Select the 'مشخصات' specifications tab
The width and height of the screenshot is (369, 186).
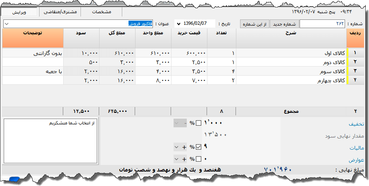click(x=101, y=12)
